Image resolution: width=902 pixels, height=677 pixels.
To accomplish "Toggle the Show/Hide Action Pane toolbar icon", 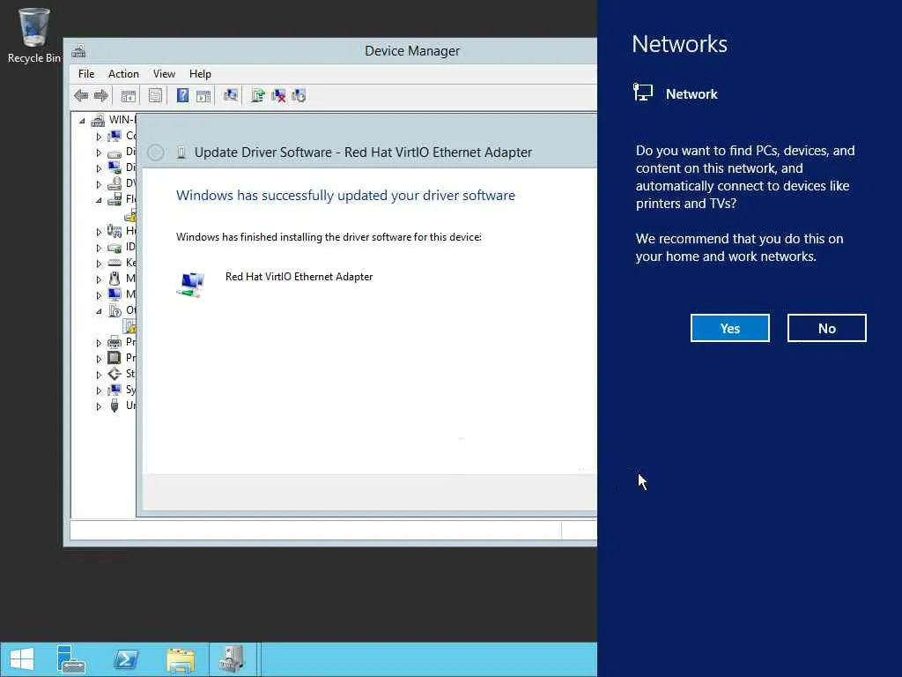I will (x=203, y=95).
